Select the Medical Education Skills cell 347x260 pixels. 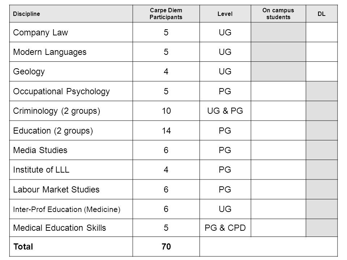point(71,228)
